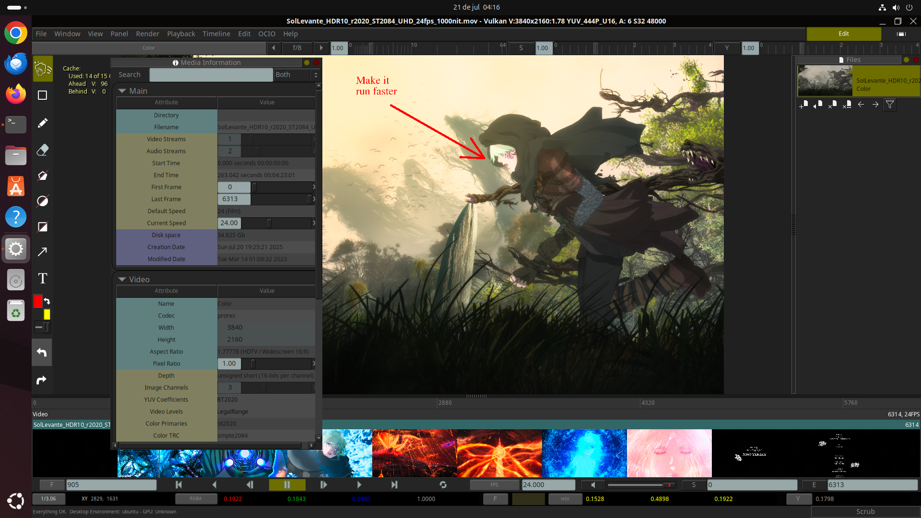Click the HSV color space button
Viewport: 921px width, 518px height.
coord(565,499)
